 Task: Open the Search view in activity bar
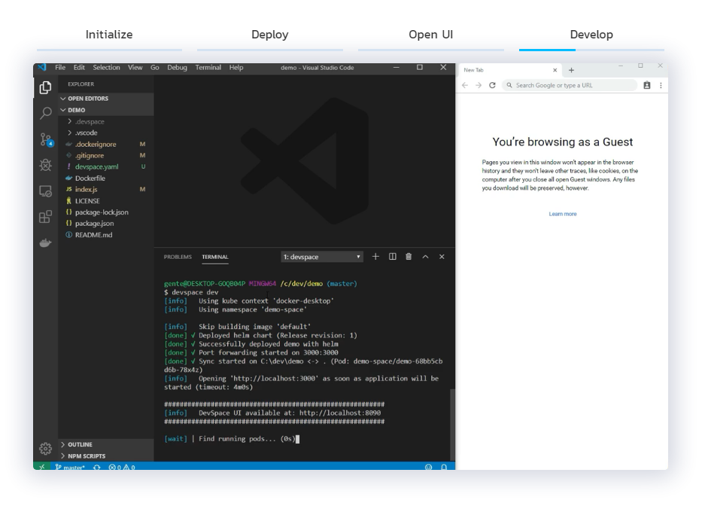(x=45, y=113)
